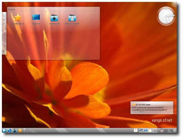The image size is (183, 139).
Task: Click the 'Applications' label under the star
Action: pos(18,24)
